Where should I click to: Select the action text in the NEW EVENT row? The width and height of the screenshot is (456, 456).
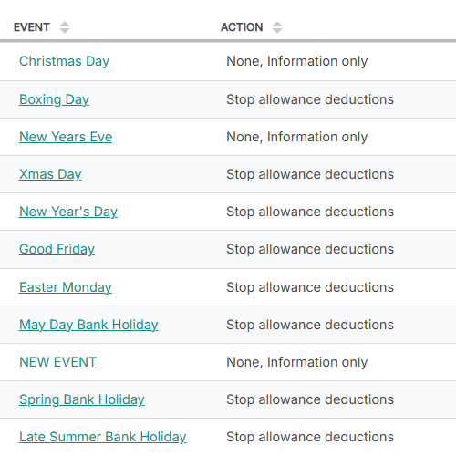click(x=297, y=362)
